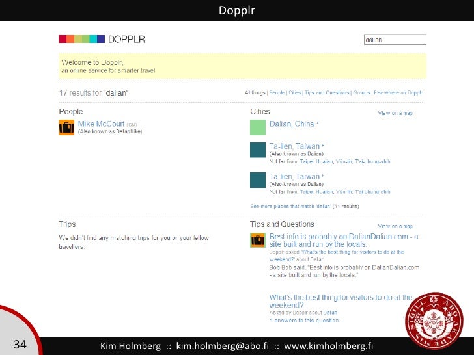Click the teal swatch beside first Ta-lien, Taiwan
Screen dimensions: 474x355
coord(258,150)
